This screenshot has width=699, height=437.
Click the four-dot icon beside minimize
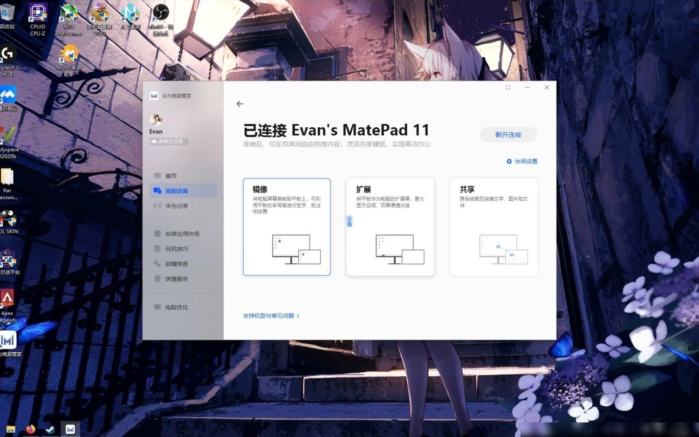click(508, 87)
